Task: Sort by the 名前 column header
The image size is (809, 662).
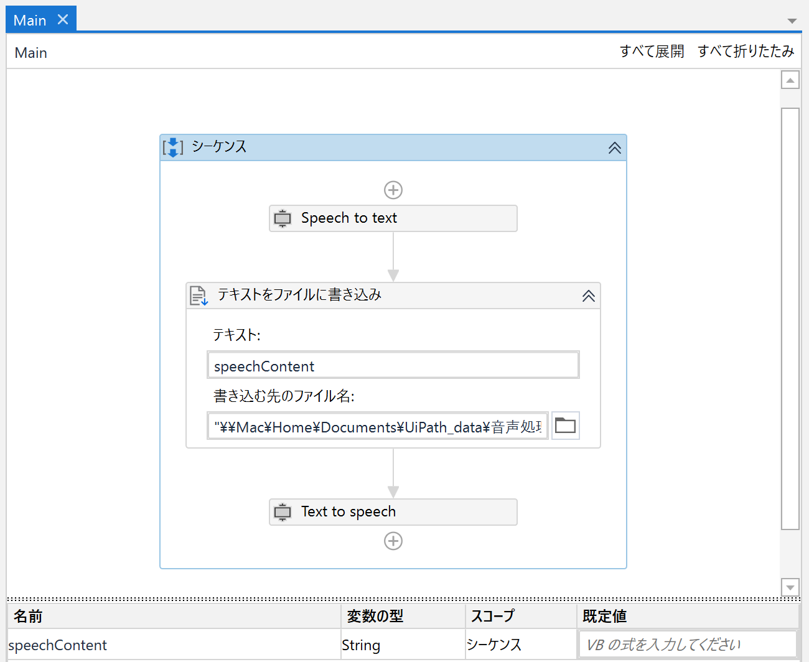Action: pyautogui.click(x=174, y=616)
